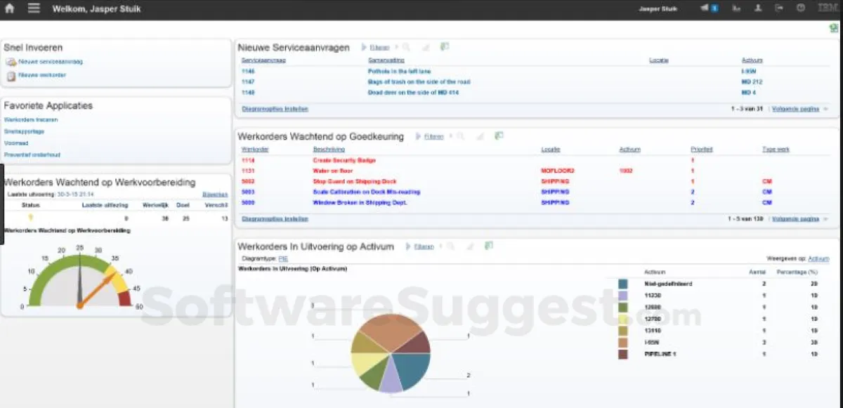Click the Niet-gedefinieerd legend color swatch
This screenshot has height=408, width=843.
(623, 284)
